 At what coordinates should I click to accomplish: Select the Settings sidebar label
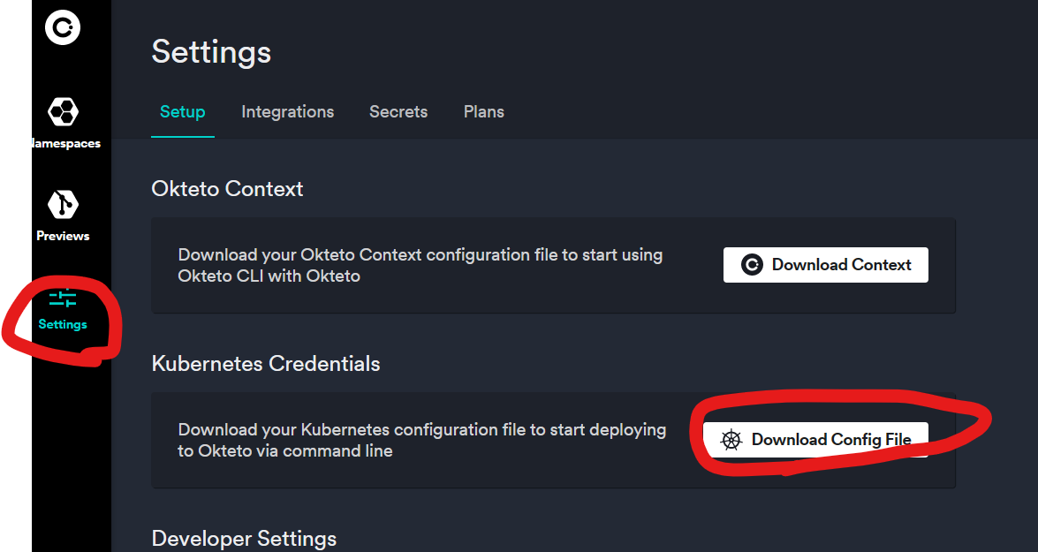pyautogui.click(x=63, y=324)
